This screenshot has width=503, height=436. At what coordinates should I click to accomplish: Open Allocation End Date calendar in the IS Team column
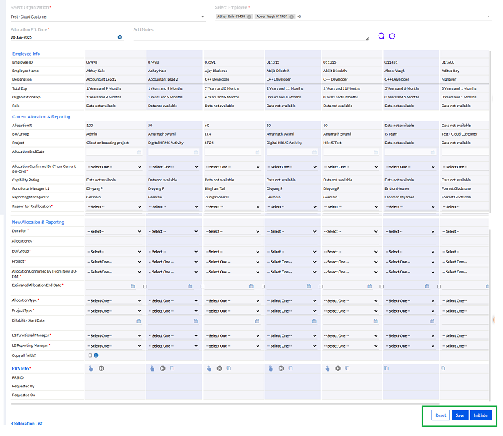tap(433, 152)
